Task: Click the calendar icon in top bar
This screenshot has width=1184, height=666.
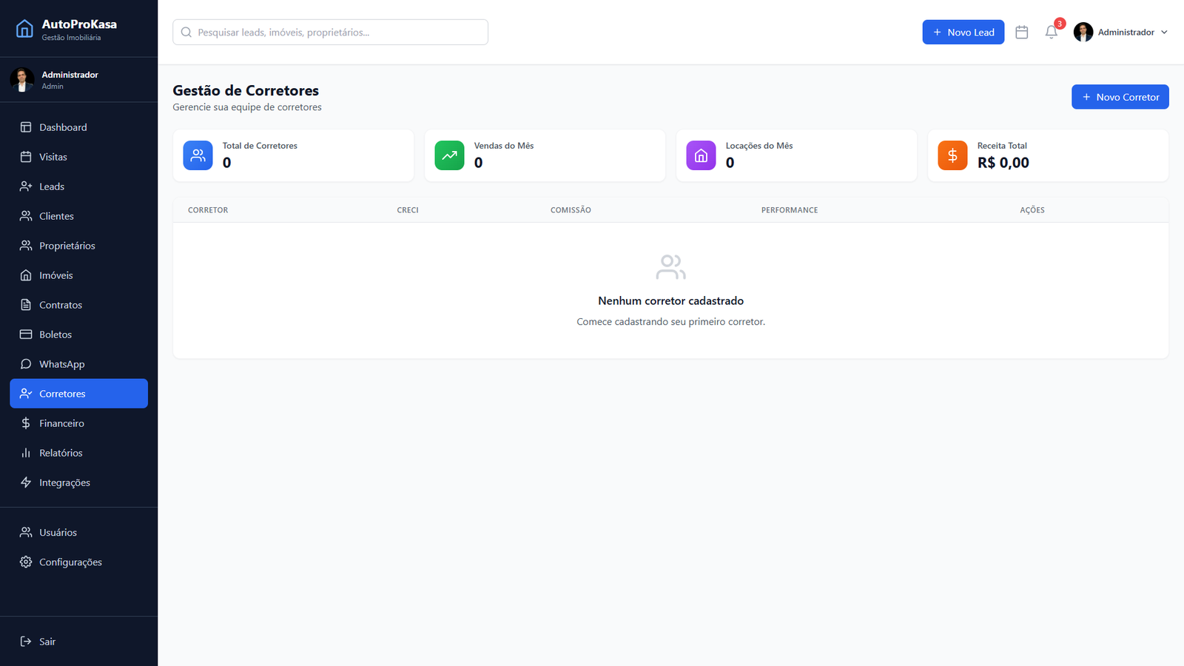Action: [1021, 33]
